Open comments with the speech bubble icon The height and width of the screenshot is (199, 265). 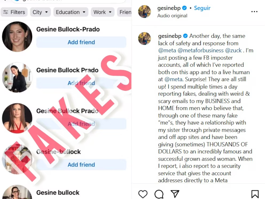coord(159,194)
